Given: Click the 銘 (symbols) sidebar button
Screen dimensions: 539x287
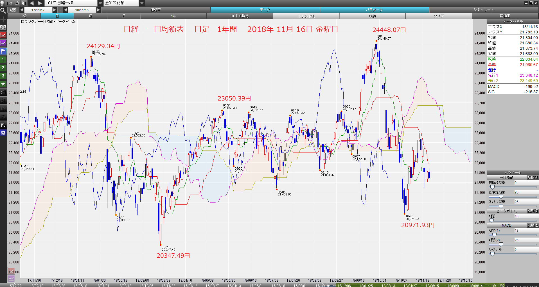Looking at the screenshot, I should coord(3,125).
